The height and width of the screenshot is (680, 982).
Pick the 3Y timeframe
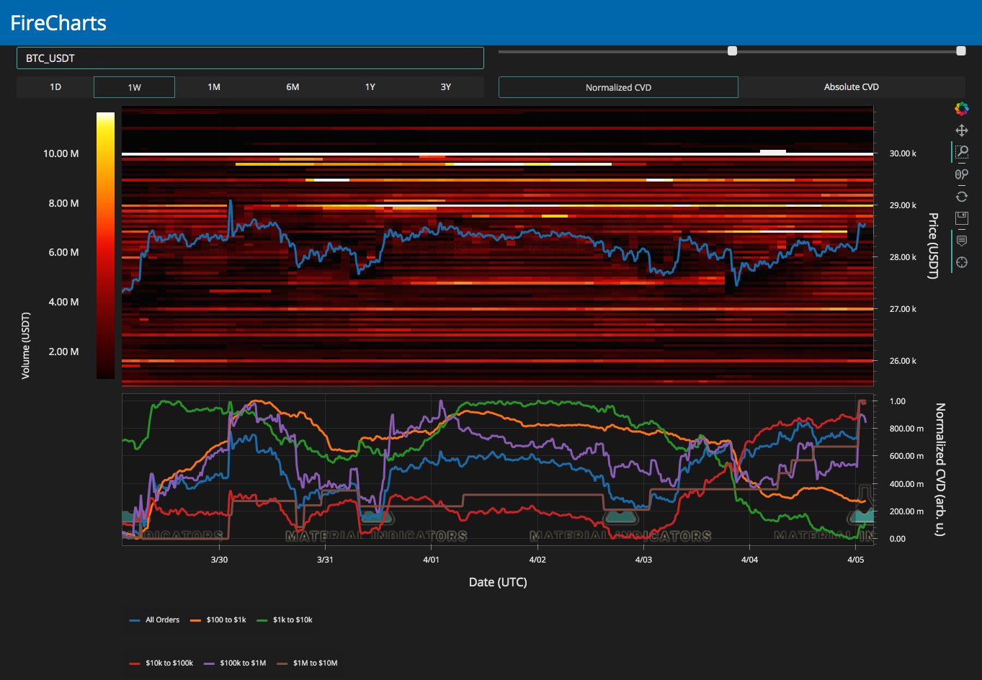[446, 87]
